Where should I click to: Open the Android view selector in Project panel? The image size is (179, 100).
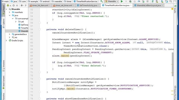[9, 5]
